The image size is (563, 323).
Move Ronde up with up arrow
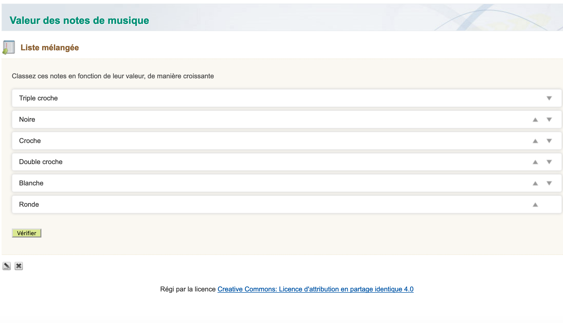click(535, 205)
